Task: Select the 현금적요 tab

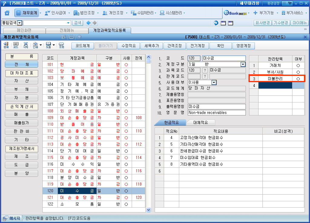Action: click(x=171, y=123)
